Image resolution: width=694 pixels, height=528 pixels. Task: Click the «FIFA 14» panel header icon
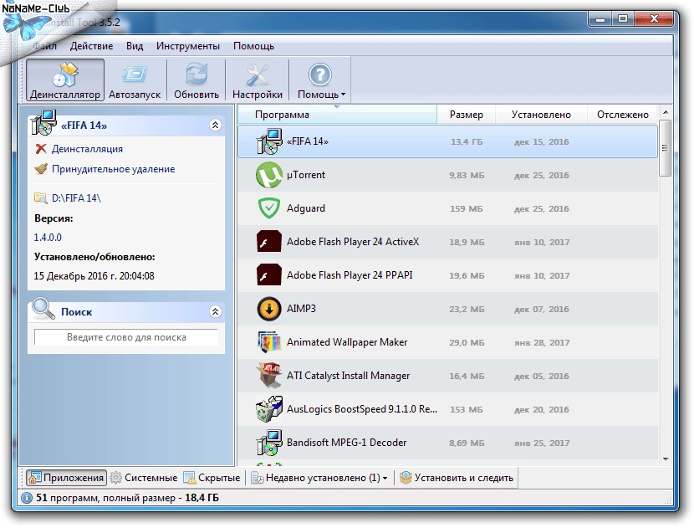click(43, 123)
